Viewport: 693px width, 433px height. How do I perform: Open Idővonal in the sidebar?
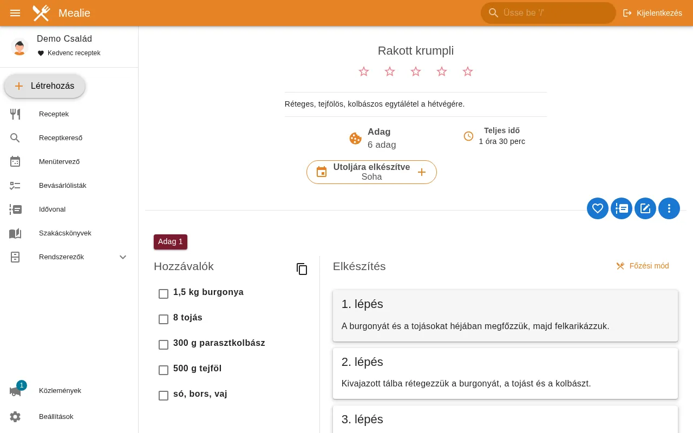[x=69, y=209]
